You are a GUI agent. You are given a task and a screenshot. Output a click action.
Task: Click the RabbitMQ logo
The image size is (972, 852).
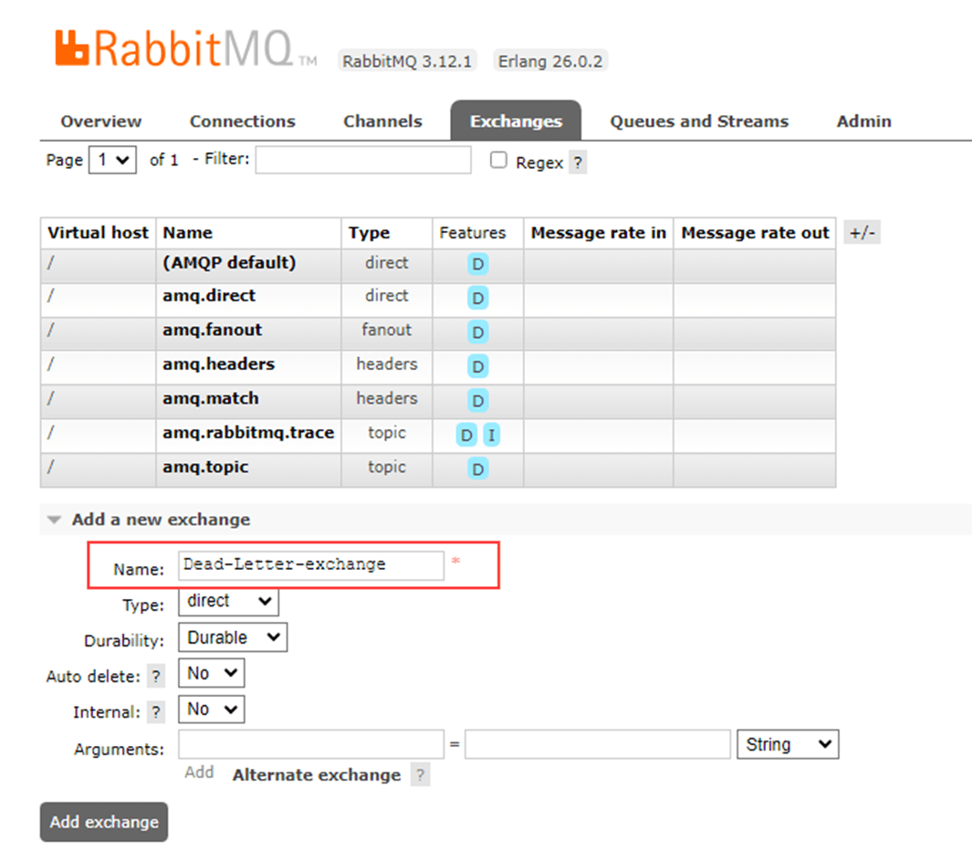pos(185,48)
